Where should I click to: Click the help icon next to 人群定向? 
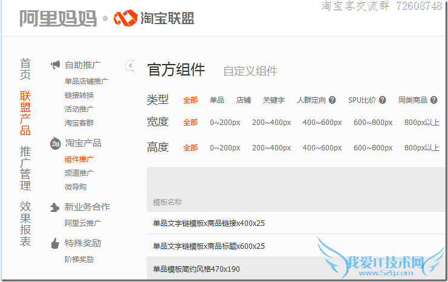coord(332,100)
